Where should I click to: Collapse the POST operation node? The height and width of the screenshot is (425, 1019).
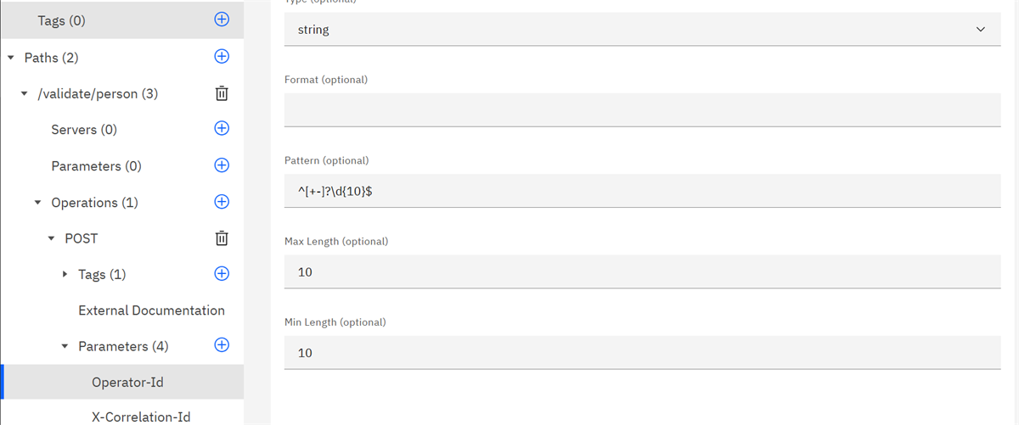[x=52, y=239]
